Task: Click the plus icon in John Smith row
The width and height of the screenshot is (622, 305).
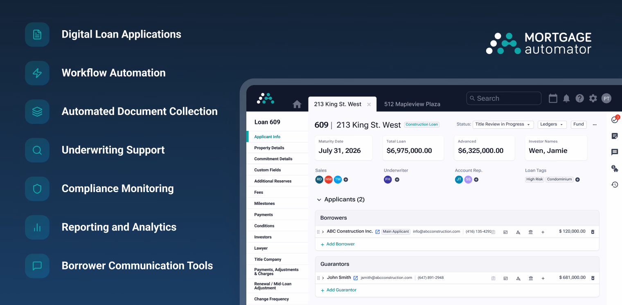Action: click(543, 278)
